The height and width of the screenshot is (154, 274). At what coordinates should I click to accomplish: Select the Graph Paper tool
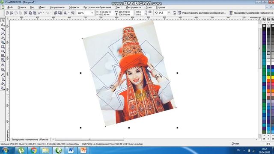pos(3,56)
